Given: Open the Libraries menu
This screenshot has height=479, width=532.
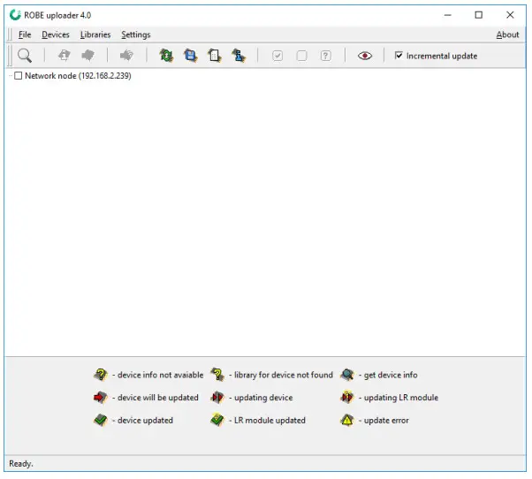Looking at the screenshot, I should (x=95, y=34).
